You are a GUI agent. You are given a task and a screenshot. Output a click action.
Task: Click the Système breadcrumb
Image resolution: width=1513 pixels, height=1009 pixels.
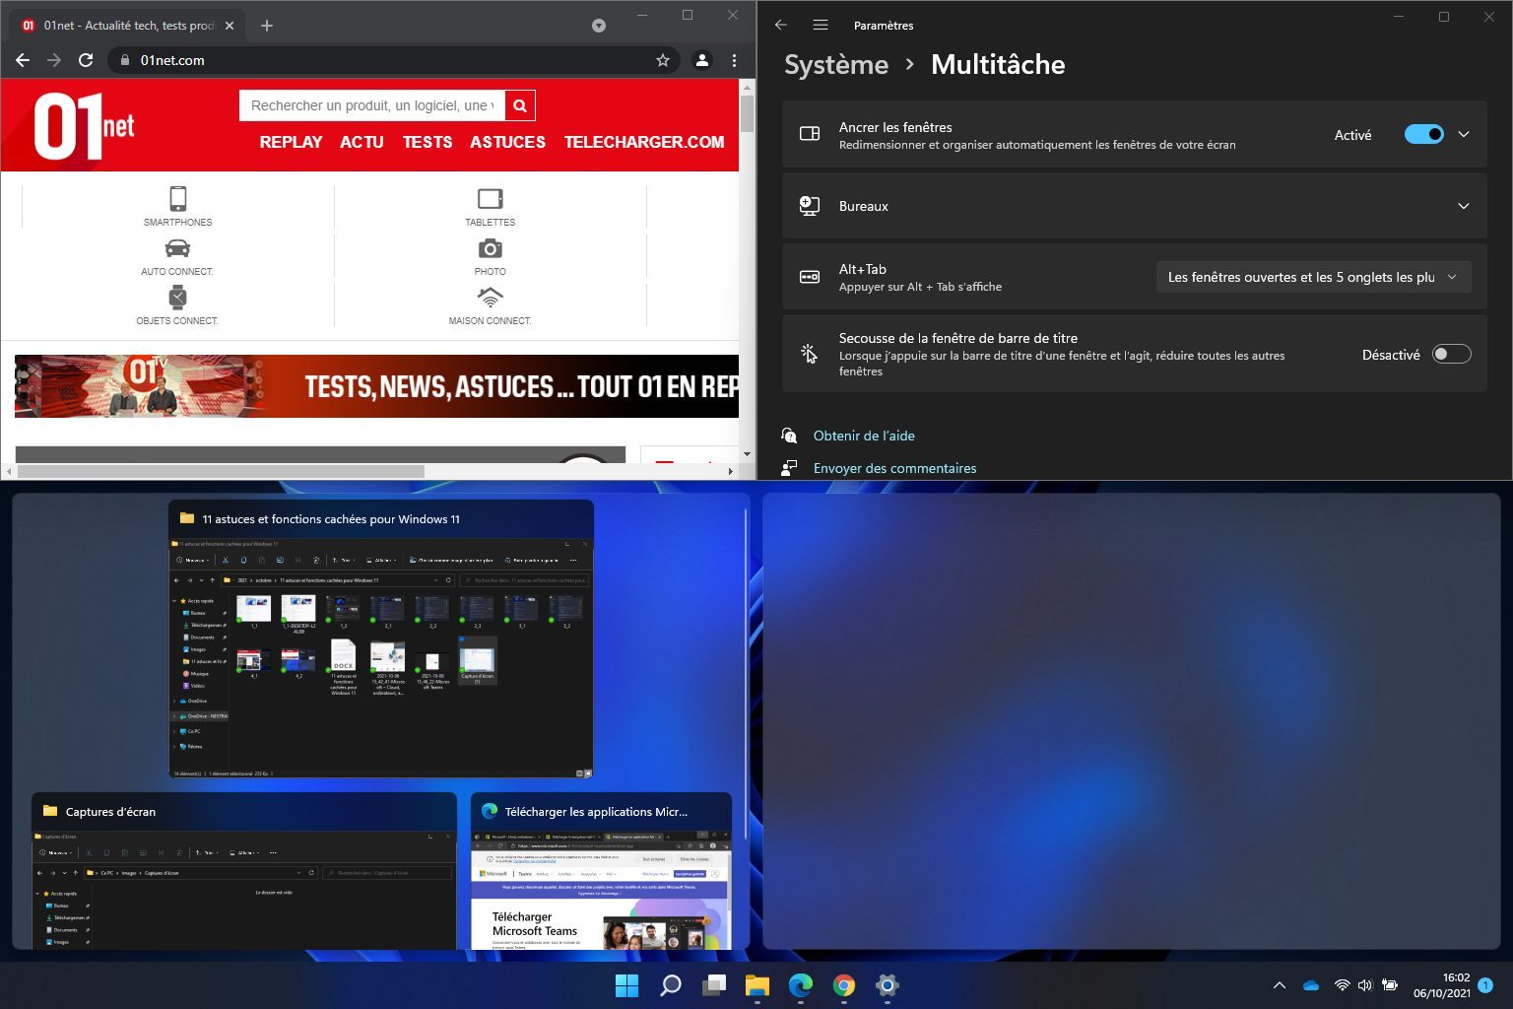click(x=836, y=65)
